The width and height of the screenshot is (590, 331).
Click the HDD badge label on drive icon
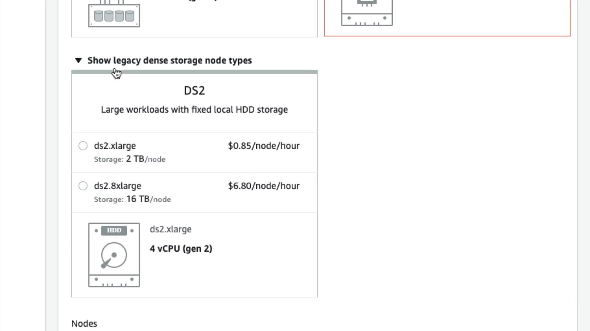pyautogui.click(x=114, y=230)
